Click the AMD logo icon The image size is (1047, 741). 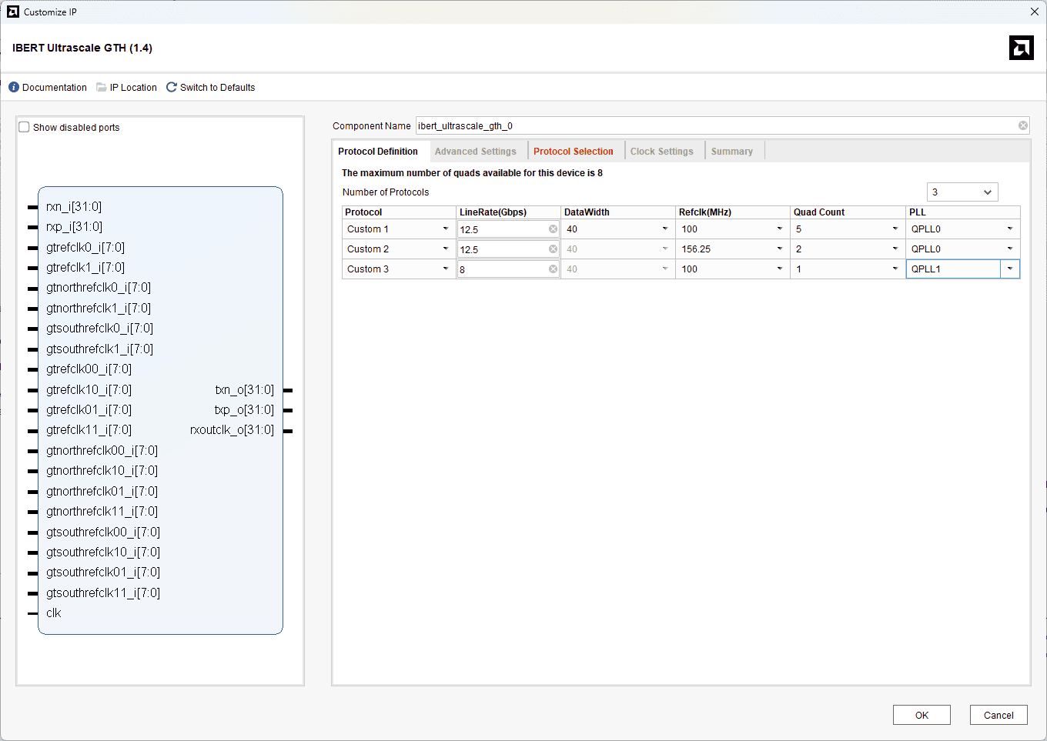click(x=1021, y=48)
